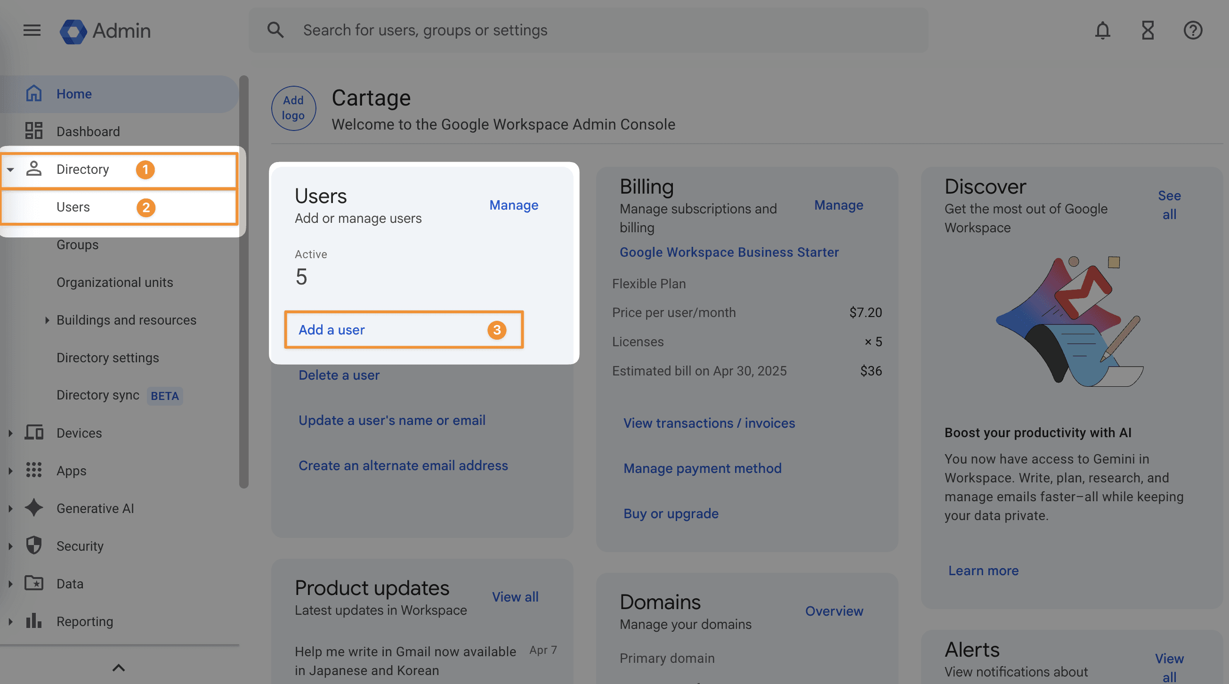Click the $7.20 price per user value
This screenshot has height=684, width=1229.
tap(865, 312)
